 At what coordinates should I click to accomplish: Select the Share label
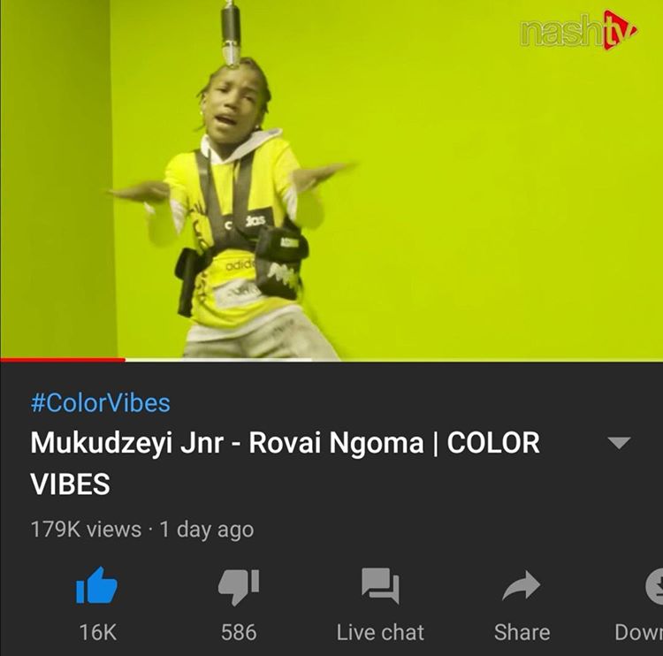(x=522, y=632)
